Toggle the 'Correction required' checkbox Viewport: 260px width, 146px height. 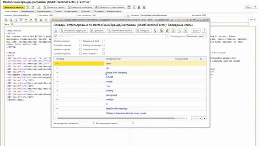[x=80, y=54]
